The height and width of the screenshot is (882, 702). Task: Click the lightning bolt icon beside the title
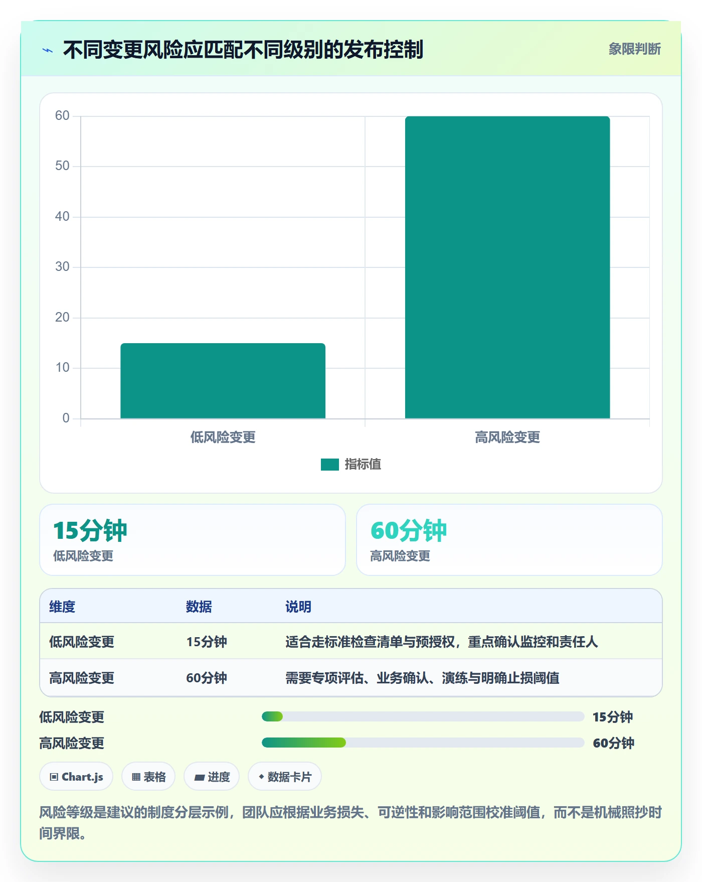(x=48, y=50)
